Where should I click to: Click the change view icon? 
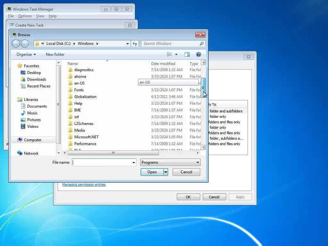[x=169, y=54]
